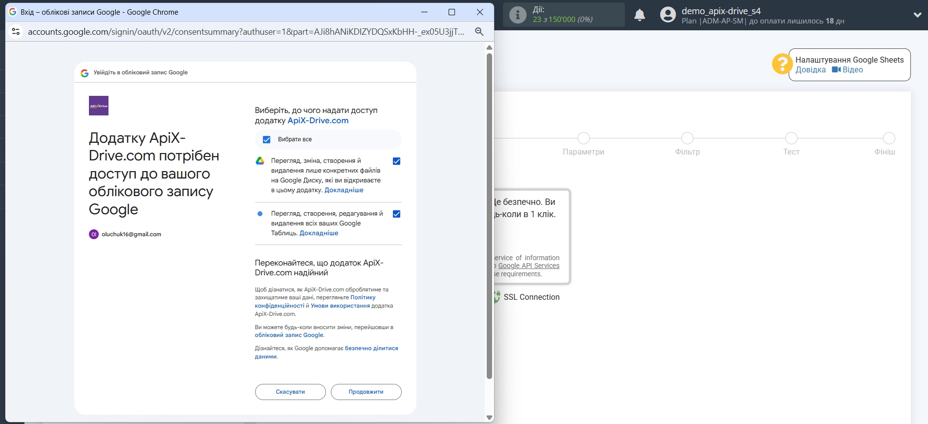Open the ApiX-Drive.com app link

318,121
